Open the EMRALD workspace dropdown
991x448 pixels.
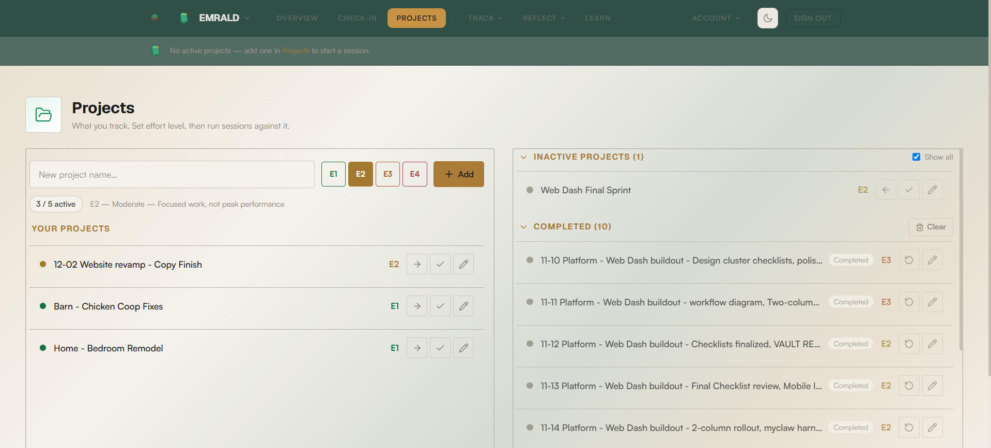coord(224,18)
